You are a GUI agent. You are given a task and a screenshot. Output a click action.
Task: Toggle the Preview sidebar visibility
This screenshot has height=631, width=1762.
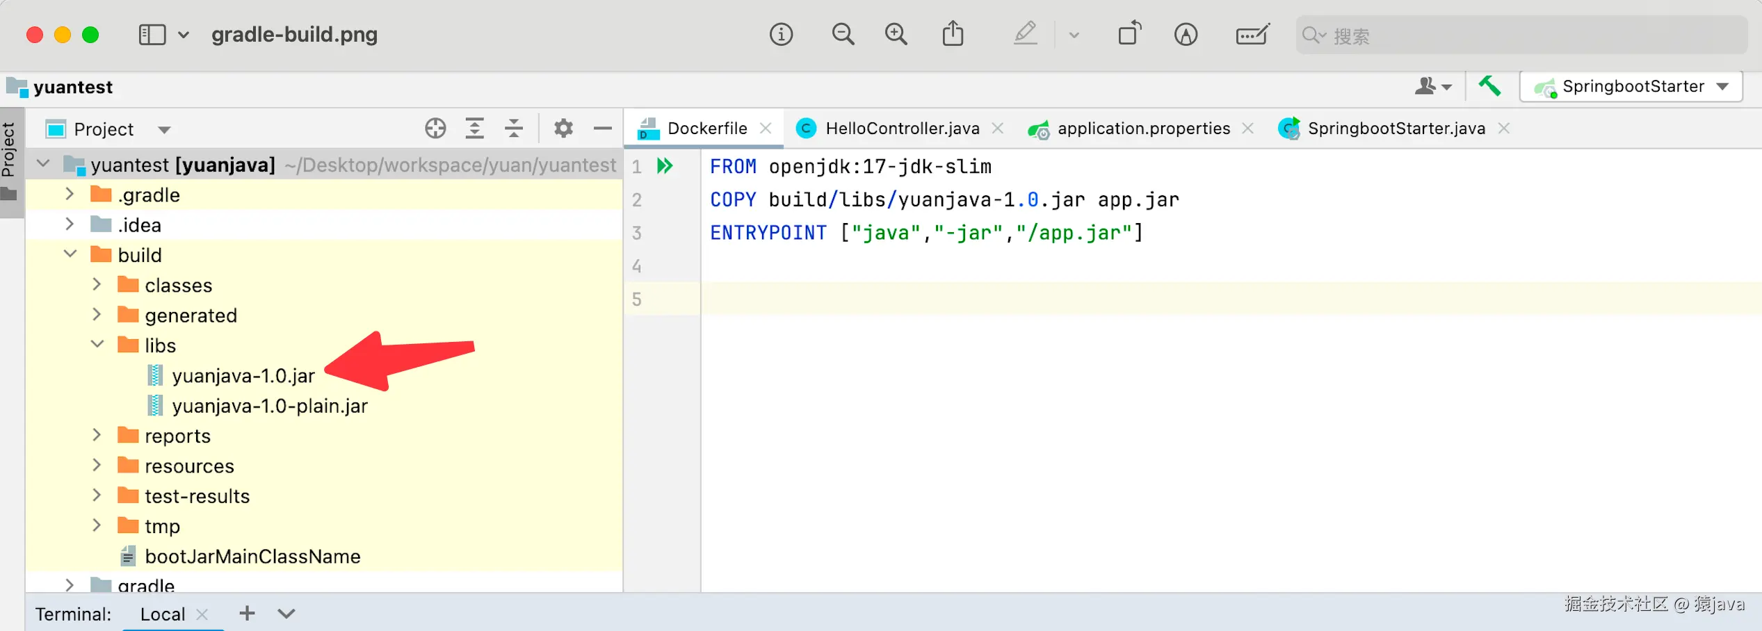[x=152, y=33]
